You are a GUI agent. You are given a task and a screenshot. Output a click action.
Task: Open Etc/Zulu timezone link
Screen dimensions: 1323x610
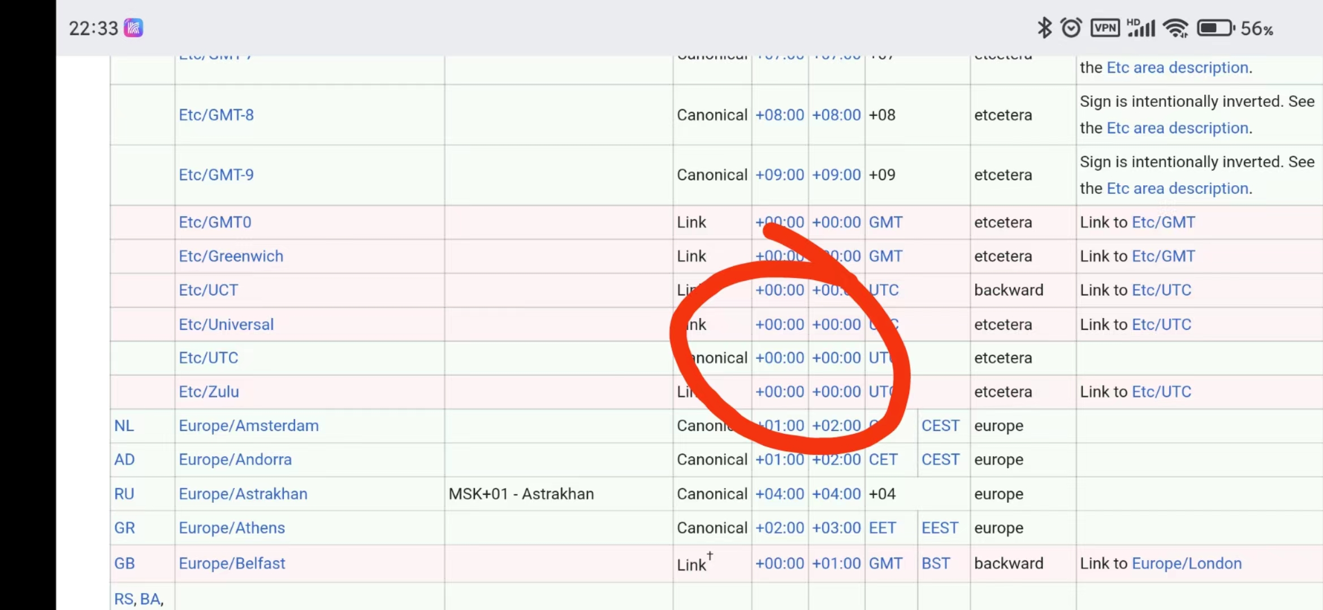point(209,391)
